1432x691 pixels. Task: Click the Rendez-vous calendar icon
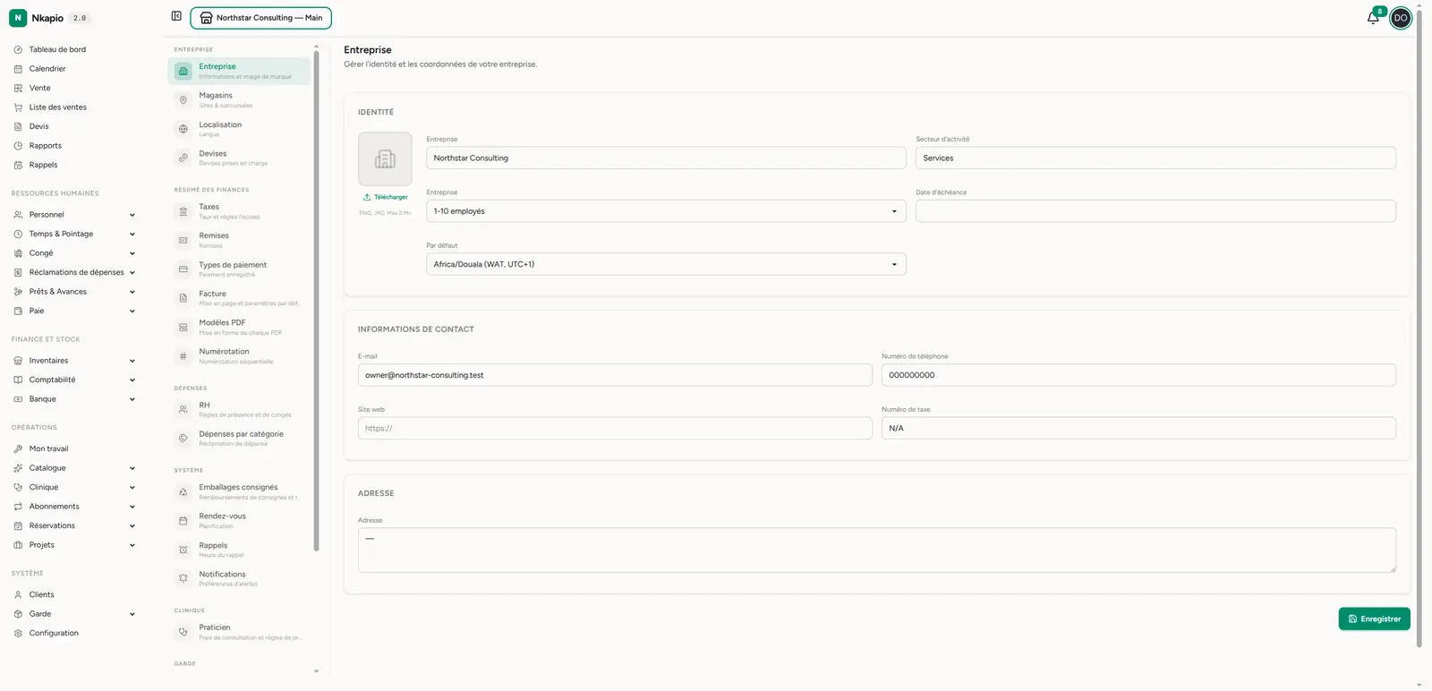point(183,520)
